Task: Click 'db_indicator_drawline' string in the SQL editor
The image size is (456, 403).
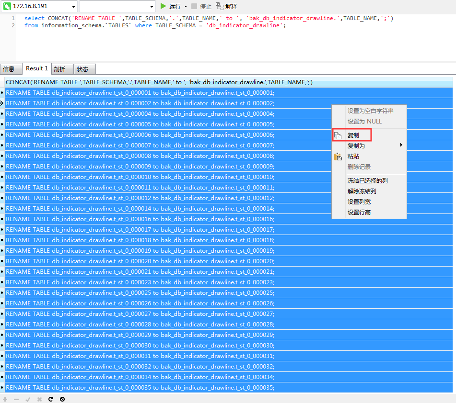Action: point(244,25)
